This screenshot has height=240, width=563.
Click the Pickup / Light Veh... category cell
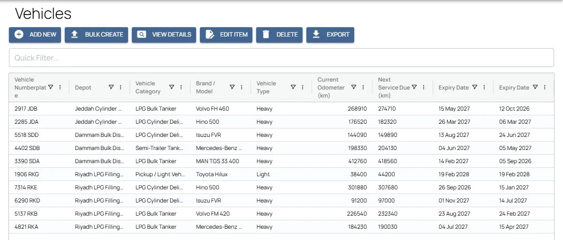pyautogui.click(x=159, y=174)
